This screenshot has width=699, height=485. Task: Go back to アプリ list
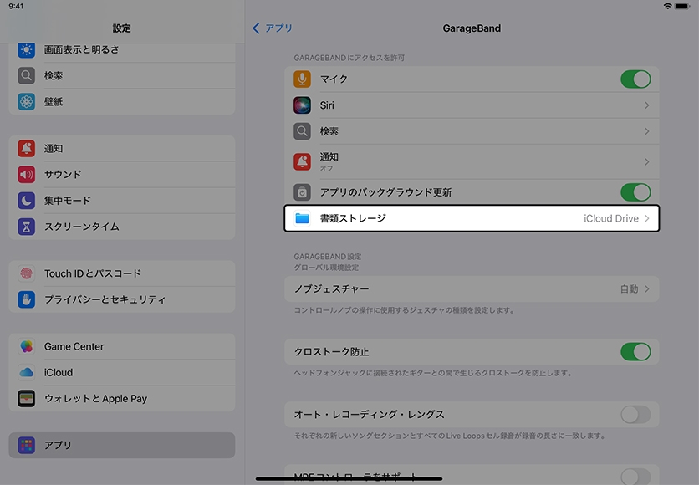pyautogui.click(x=273, y=28)
